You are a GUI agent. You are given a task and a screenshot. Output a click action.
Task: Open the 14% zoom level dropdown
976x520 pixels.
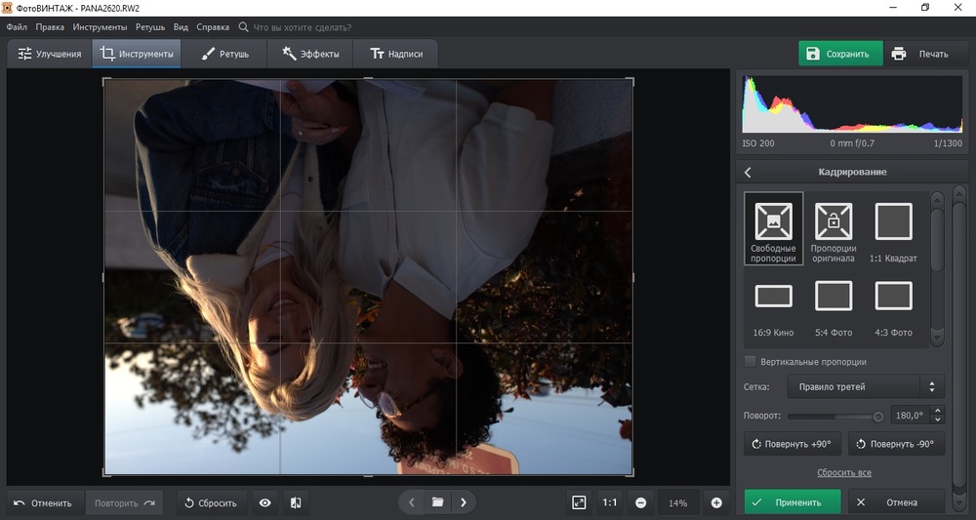click(677, 502)
